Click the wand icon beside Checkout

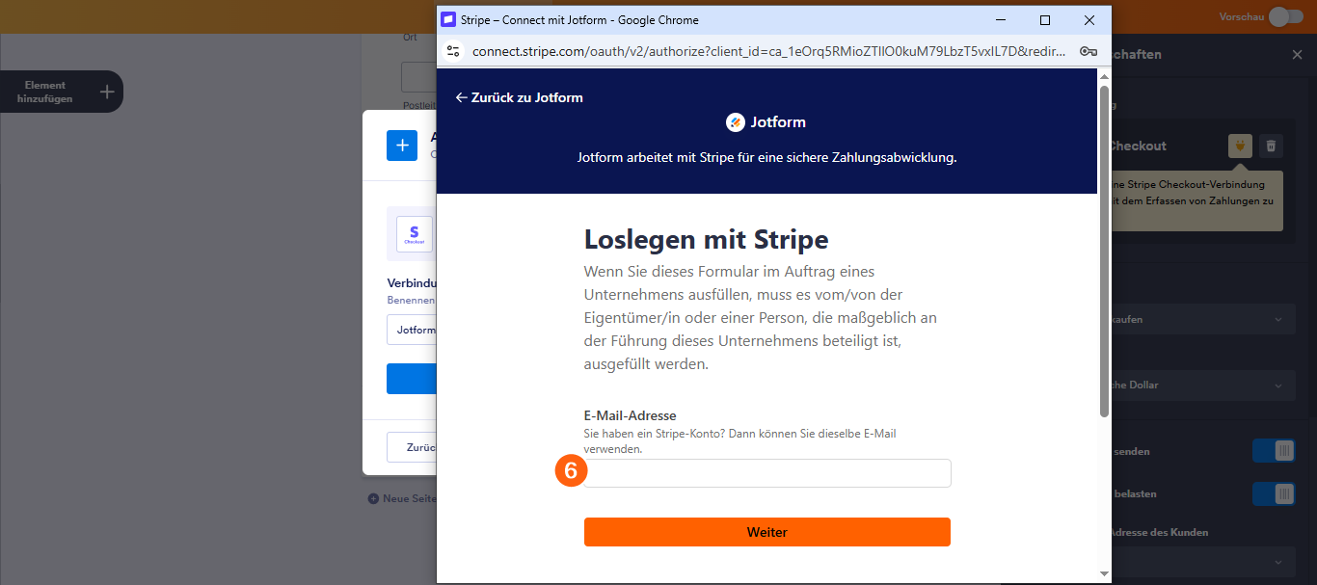tap(1240, 146)
